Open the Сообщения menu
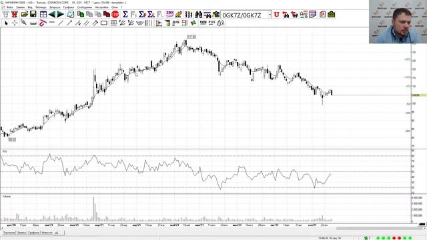Viewport: 427px width, 240px height. coord(85,7)
